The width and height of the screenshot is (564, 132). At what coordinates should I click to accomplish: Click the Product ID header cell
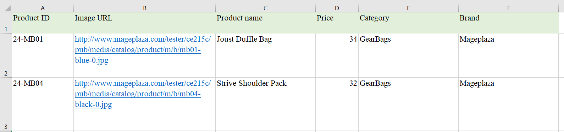coord(43,23)
